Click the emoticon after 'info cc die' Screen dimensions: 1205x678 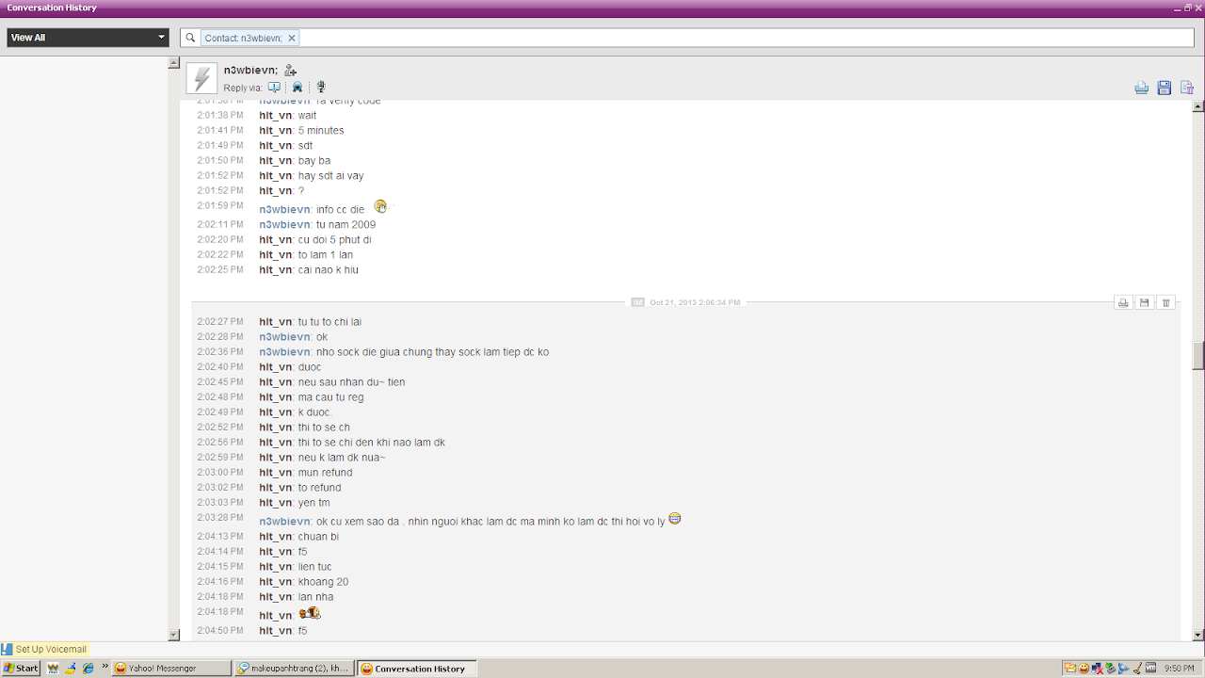(x=380, y=206)
